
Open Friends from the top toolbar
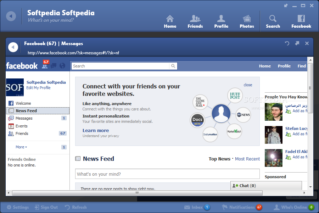[x=195, y=22]
